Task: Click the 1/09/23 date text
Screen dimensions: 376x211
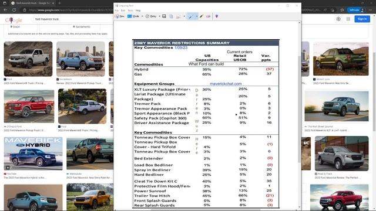Action: coord(181,47)
